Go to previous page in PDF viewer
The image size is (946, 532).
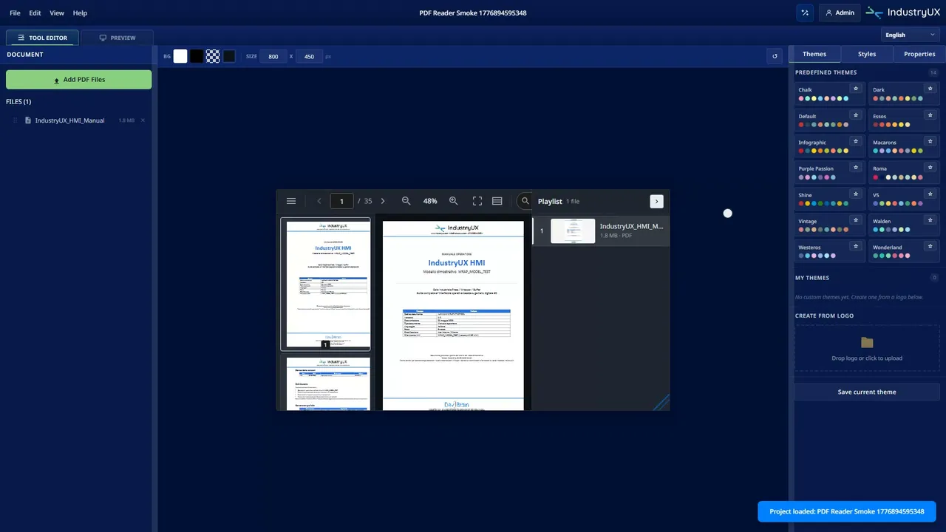coord(319,201)
